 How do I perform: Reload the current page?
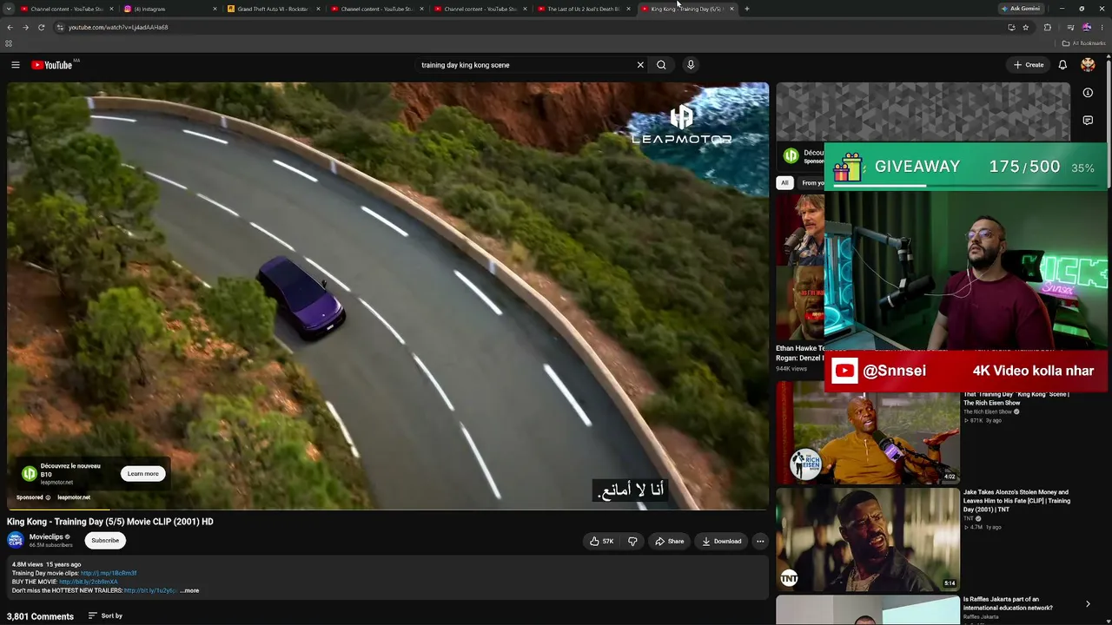(41, 27)
